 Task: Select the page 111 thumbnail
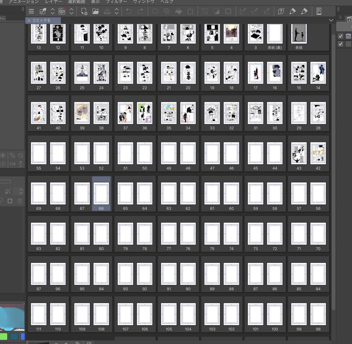point(39,314)
